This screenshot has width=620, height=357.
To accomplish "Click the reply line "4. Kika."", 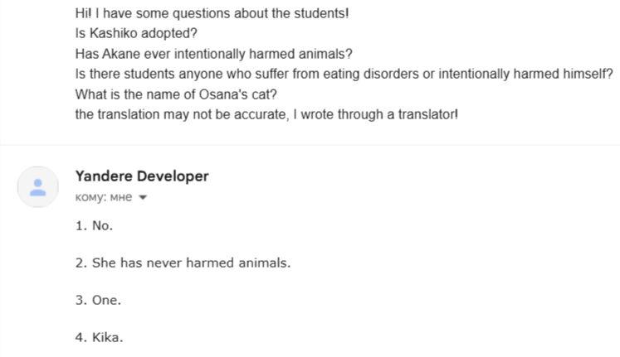I will coord(99,337).
